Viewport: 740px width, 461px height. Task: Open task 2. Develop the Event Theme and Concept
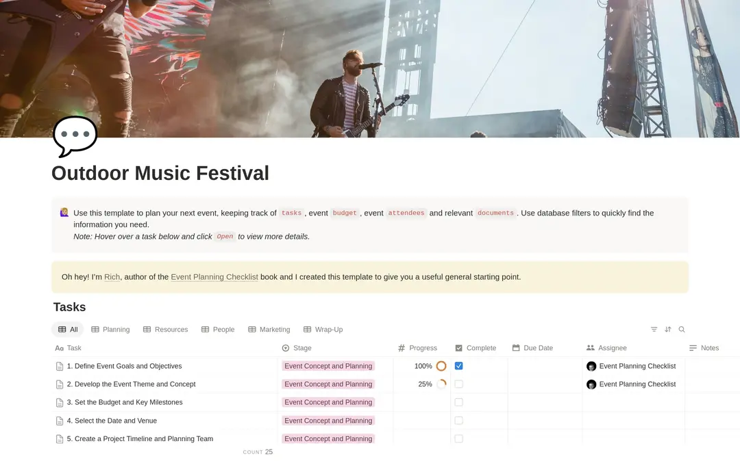click(131, 384)
